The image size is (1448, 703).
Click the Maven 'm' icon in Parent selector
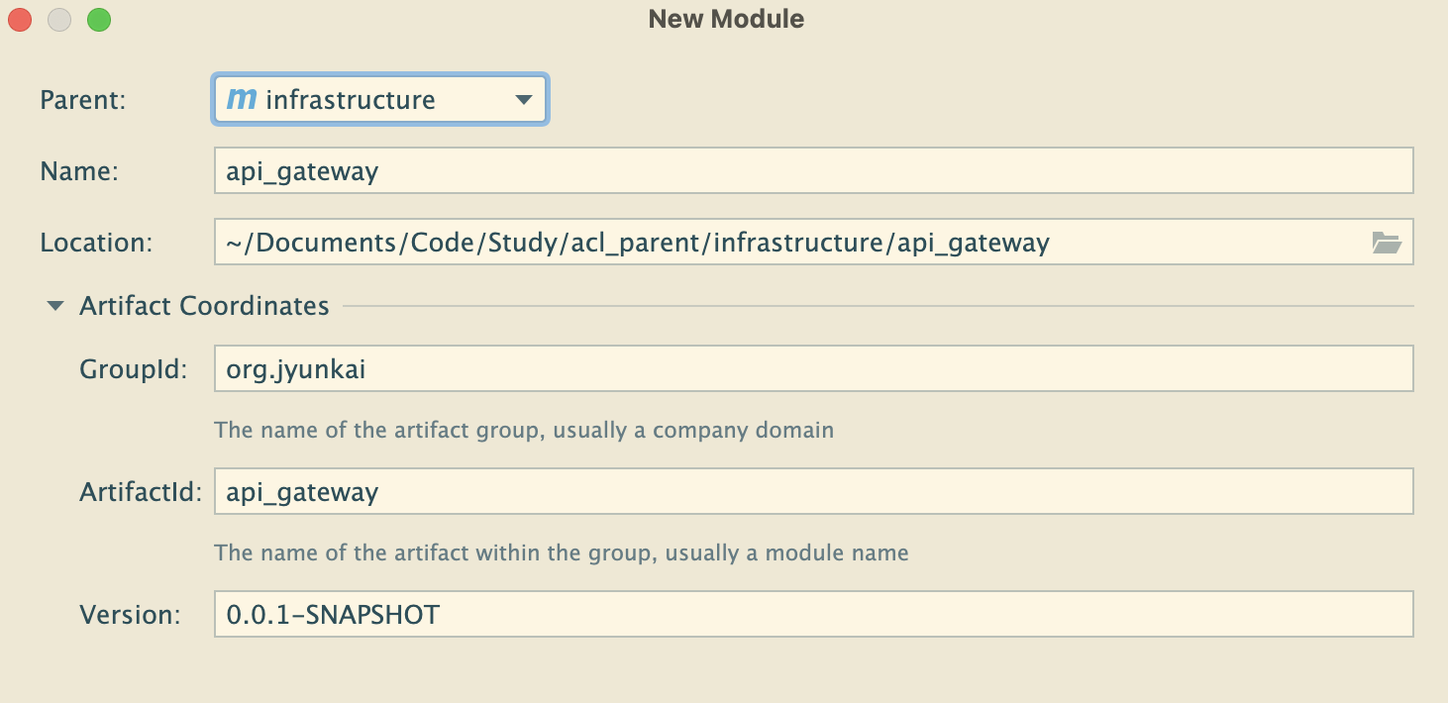242,99
